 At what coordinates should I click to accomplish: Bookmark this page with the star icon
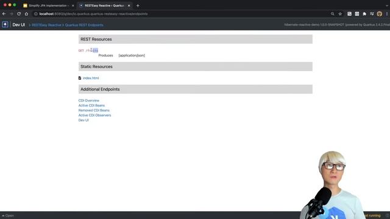pyautogui.click(x=340, y=14)
